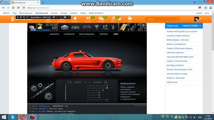Adjust the third gear ratio slider

click(x=103, y=90)
